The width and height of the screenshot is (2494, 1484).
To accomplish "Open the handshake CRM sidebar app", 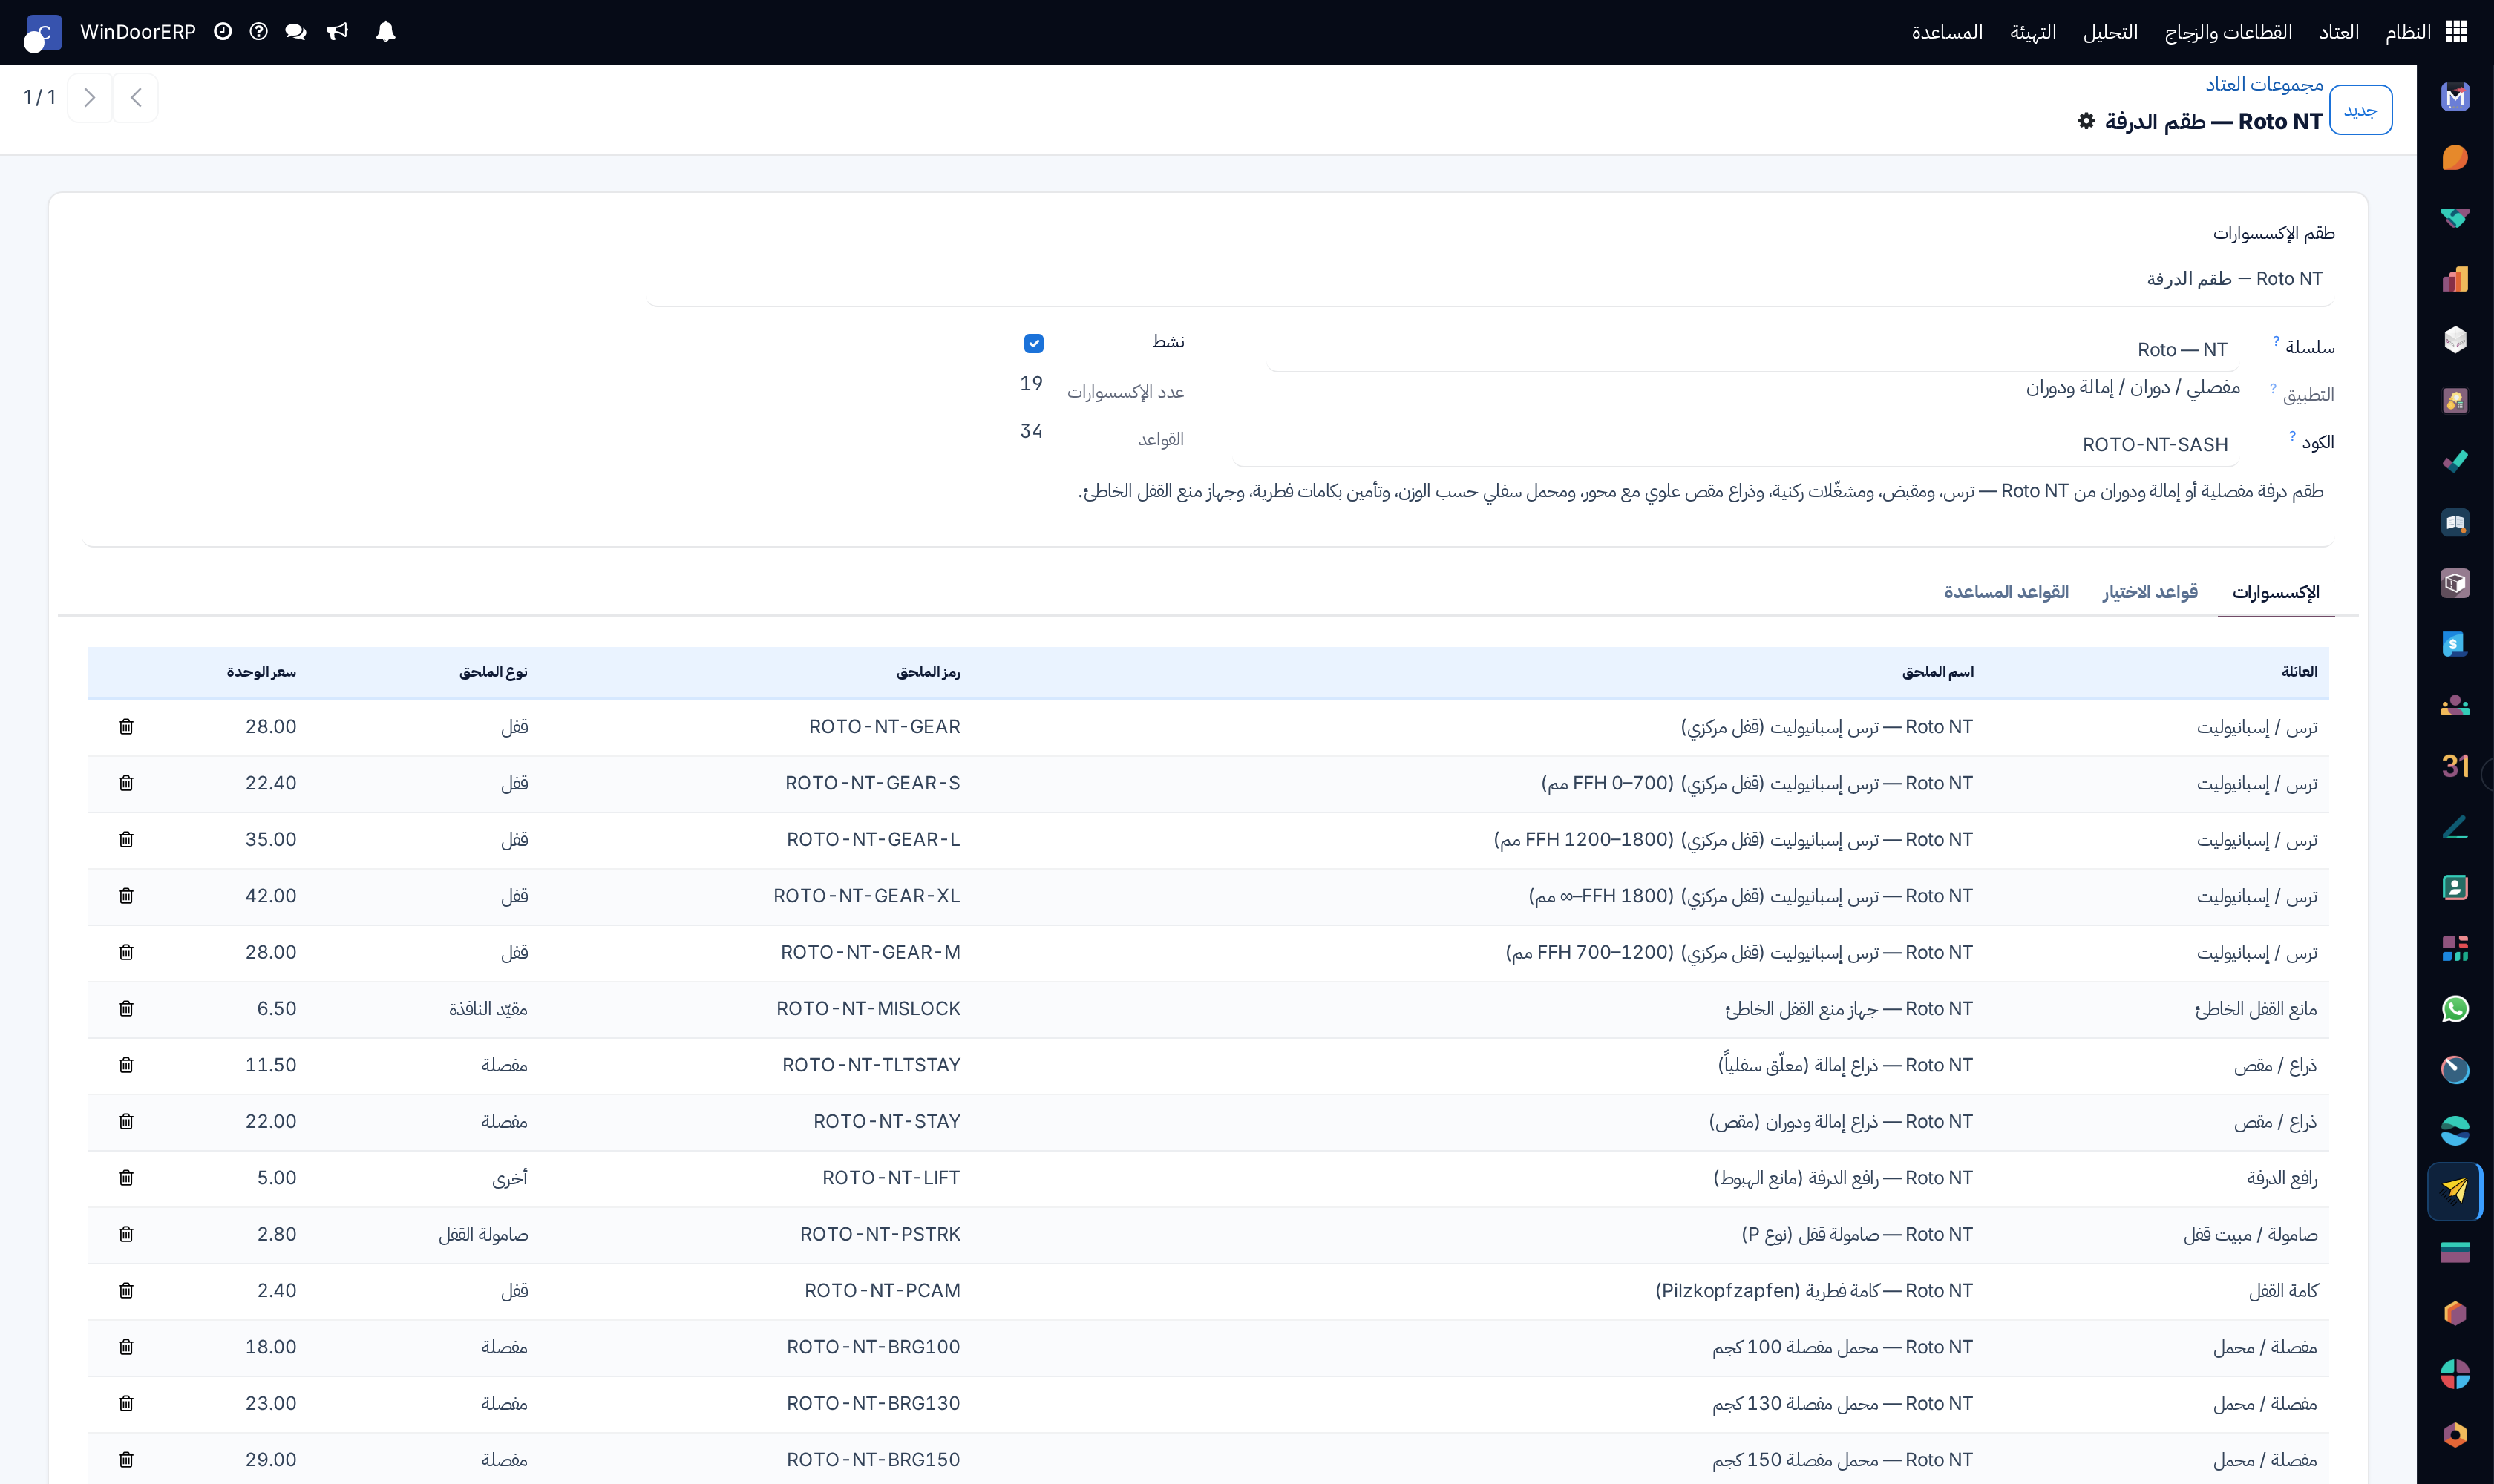I will tap(2455, 218).
